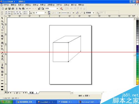Select the Freehand drawing tool
This screenshot has height=104, width=139.
click(x=2, y=27)
